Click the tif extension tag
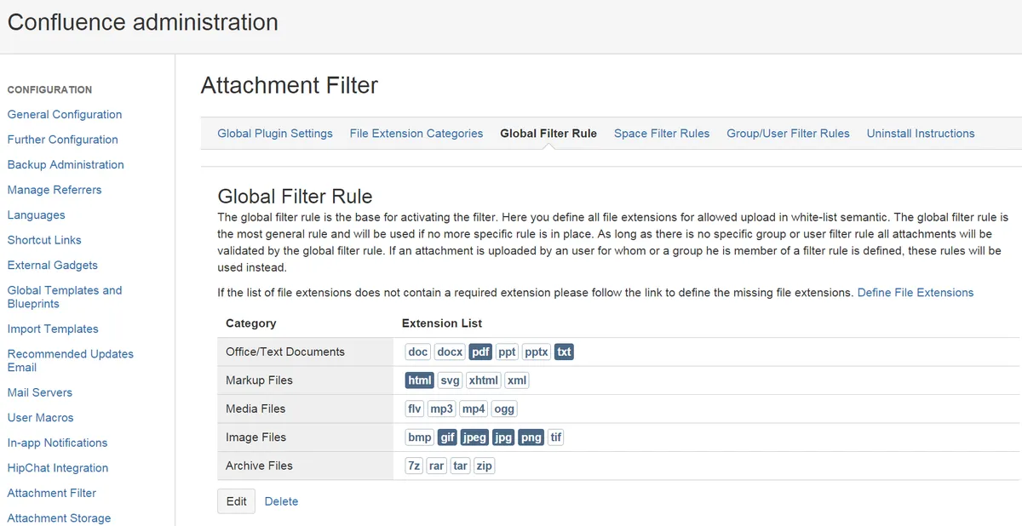 [x=556, y=437]
